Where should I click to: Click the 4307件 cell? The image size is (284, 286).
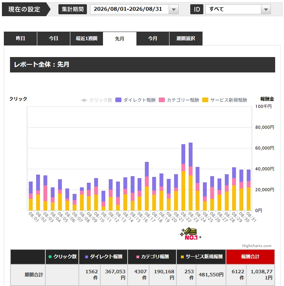coord(138,275)
